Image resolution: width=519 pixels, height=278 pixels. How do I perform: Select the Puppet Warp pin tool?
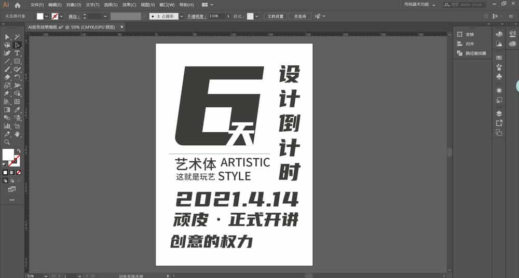pos(7,93)
